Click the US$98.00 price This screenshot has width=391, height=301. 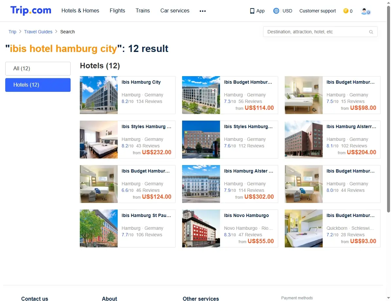(363, 108)
